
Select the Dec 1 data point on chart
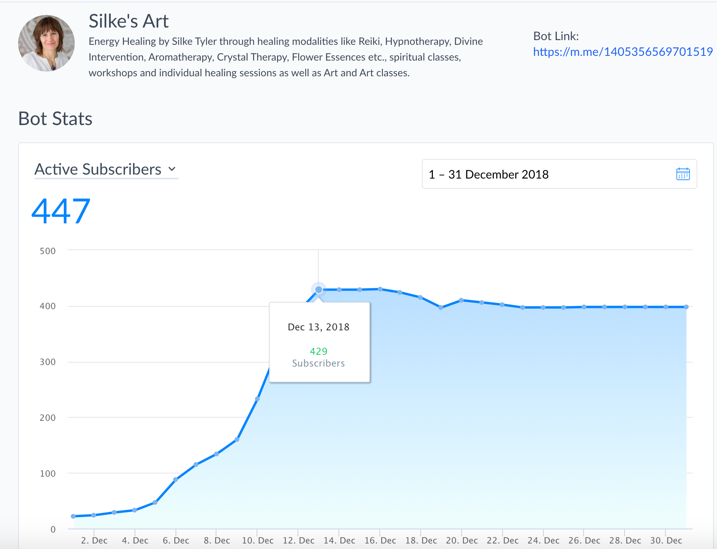(x=73, y=516)
